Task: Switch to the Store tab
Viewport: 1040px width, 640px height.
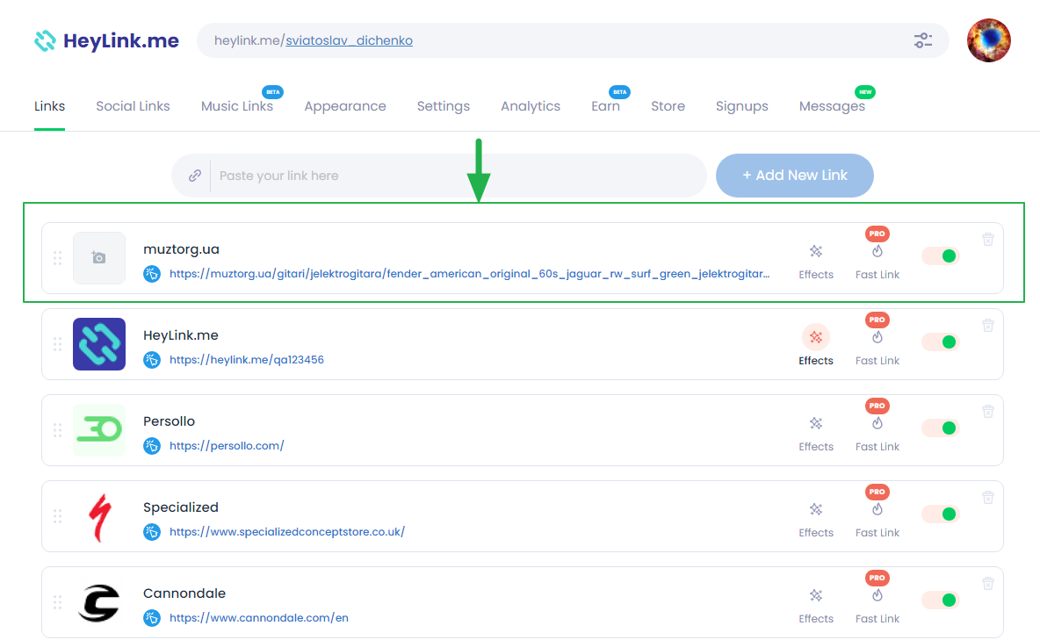Action: pos(668,106)
